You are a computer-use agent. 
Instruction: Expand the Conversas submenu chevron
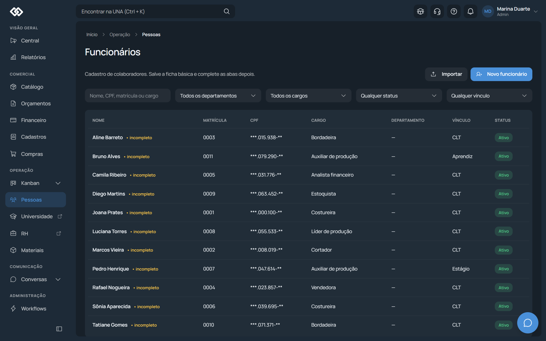click(58, 279)
